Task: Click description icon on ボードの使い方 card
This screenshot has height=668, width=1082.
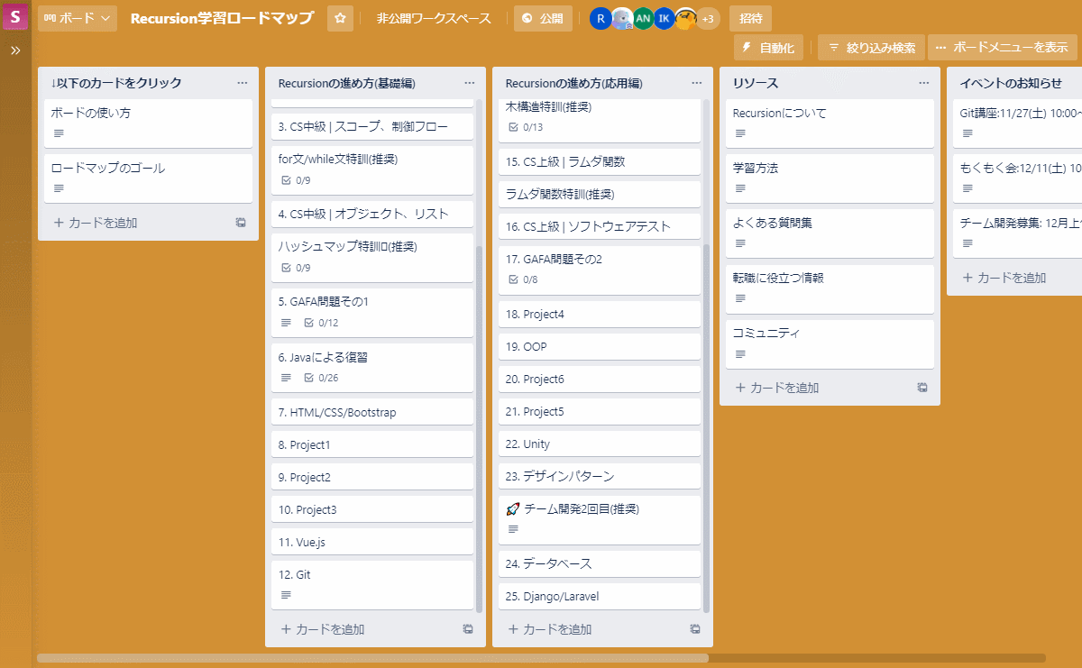Action: click(x=59, y=133)
